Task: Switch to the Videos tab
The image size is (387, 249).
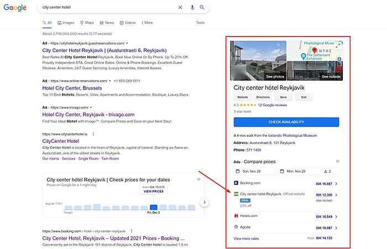Action: (128, 23)
